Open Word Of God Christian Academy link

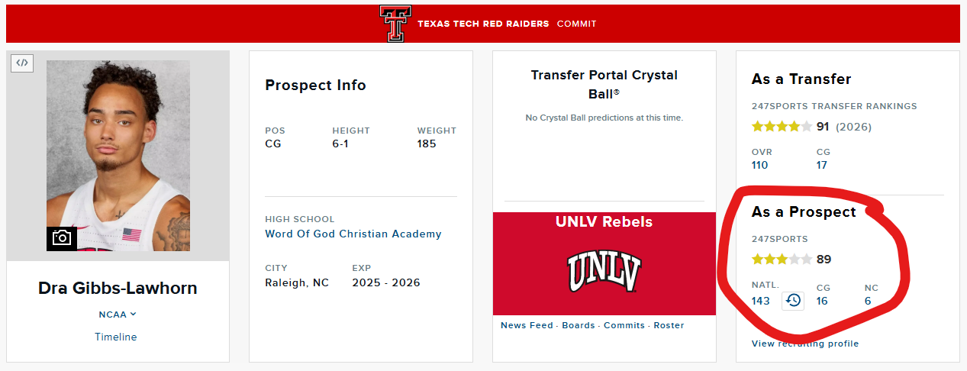point(353,234)
